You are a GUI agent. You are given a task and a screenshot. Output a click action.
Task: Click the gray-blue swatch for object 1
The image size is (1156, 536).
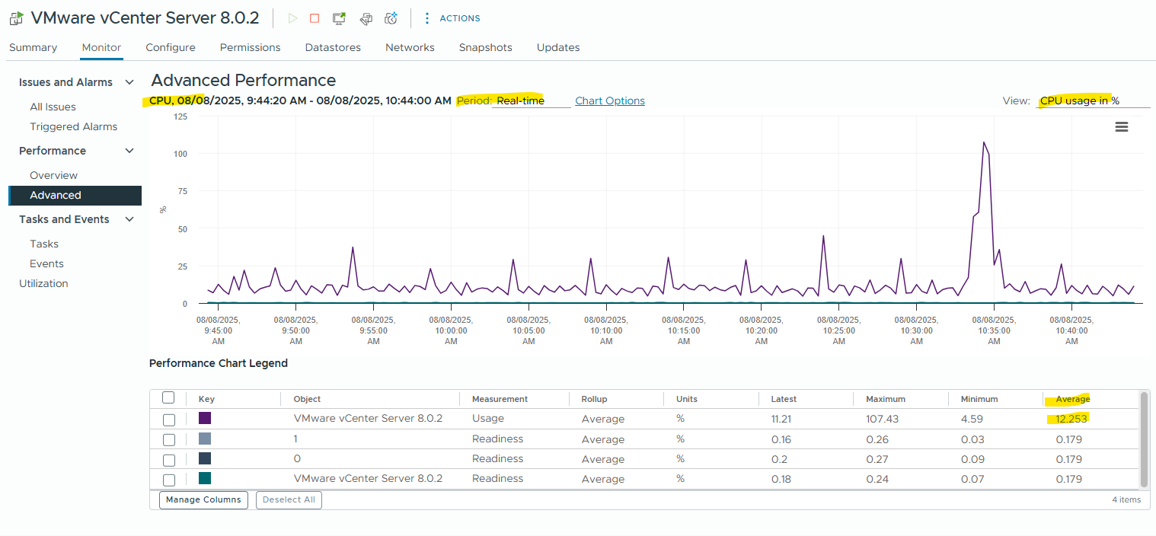[205, 439]
